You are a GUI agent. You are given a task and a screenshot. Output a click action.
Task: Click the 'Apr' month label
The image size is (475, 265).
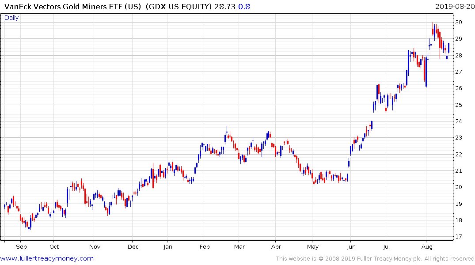tap(276, 246)
